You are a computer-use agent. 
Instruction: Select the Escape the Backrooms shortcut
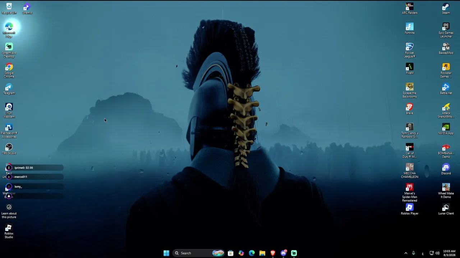pos(410,90)
